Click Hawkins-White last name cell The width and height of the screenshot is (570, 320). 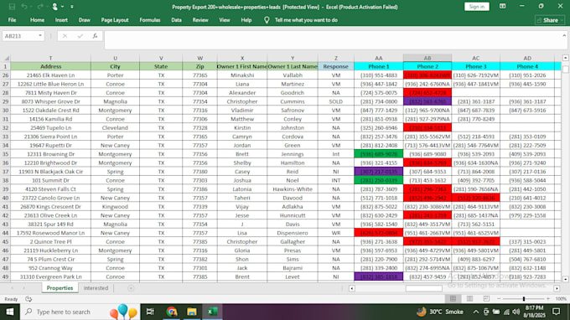(x=293, y=189)
